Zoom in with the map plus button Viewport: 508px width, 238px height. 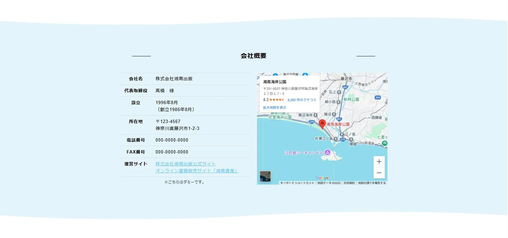pyautogui.click(x=379, y=162)
